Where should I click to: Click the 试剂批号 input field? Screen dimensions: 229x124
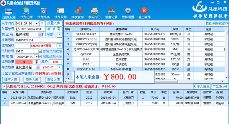click(27, 51)
